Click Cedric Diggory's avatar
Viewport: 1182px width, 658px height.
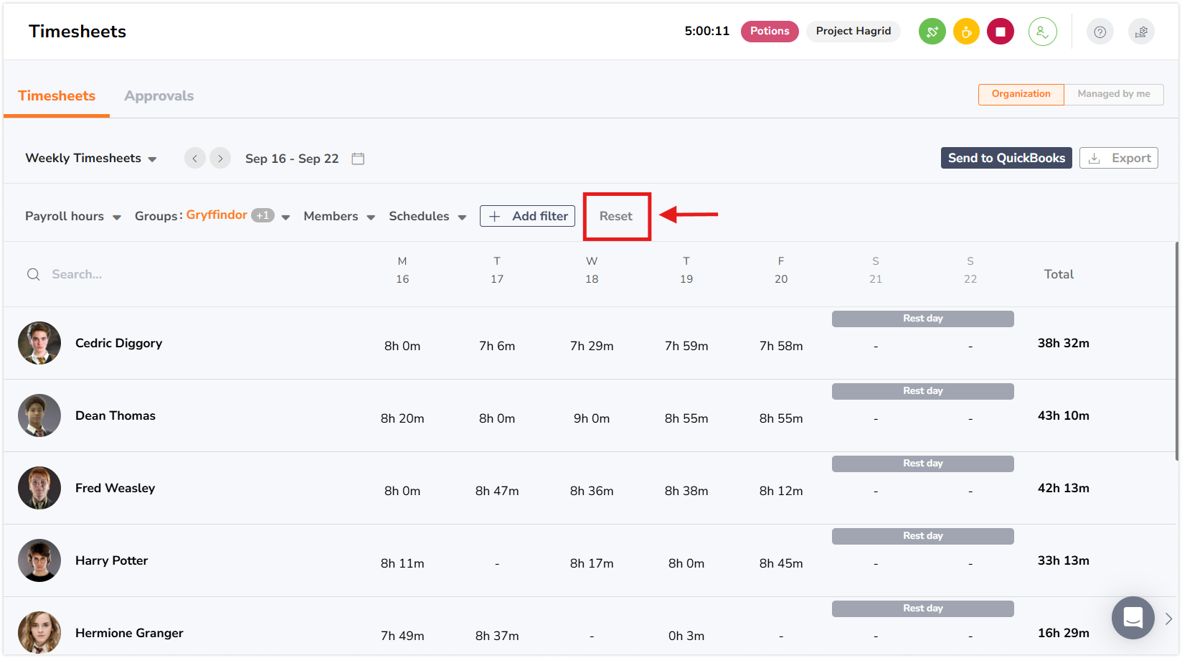point(39,343)
